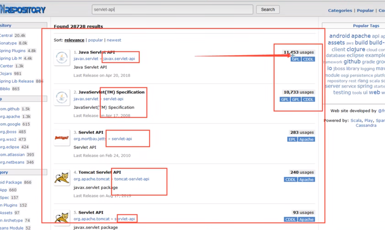Open the 283 usages link
385x230 pixels.
coord(302,132)
